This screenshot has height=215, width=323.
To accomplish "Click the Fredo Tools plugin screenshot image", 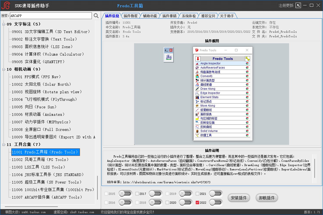I will 211,94.
